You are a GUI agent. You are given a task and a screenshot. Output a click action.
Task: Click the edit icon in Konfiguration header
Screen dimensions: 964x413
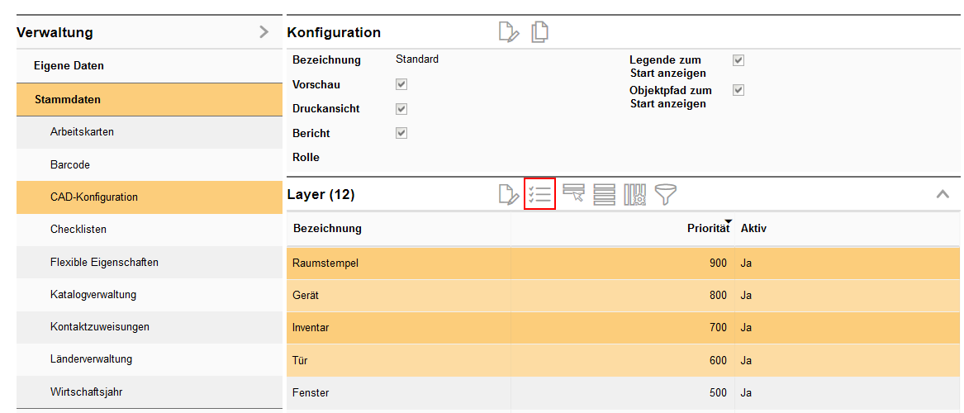tap(509, 32)
